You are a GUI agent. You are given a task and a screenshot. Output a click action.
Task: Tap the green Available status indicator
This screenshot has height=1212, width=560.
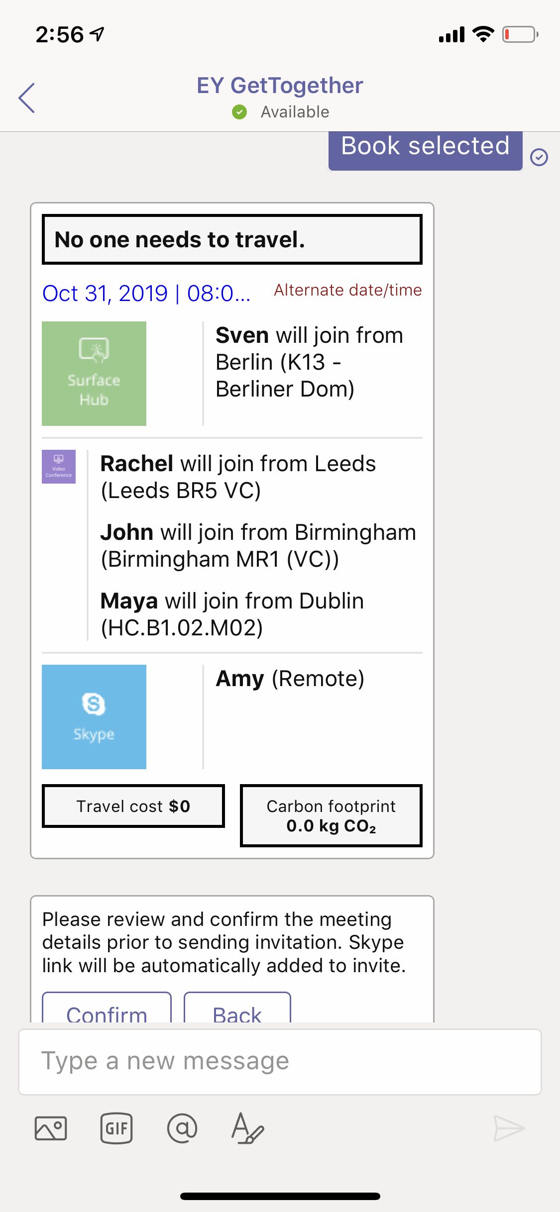pyautogui.click(x=239, y=112)
